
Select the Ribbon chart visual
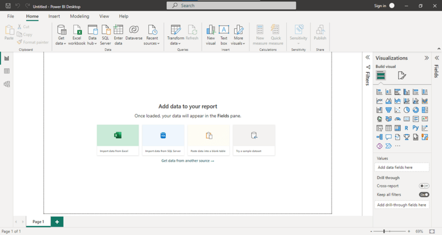[425, 101]
